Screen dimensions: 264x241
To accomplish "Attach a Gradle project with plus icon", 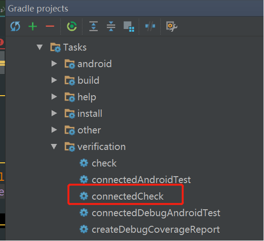I will click(33, 26).
